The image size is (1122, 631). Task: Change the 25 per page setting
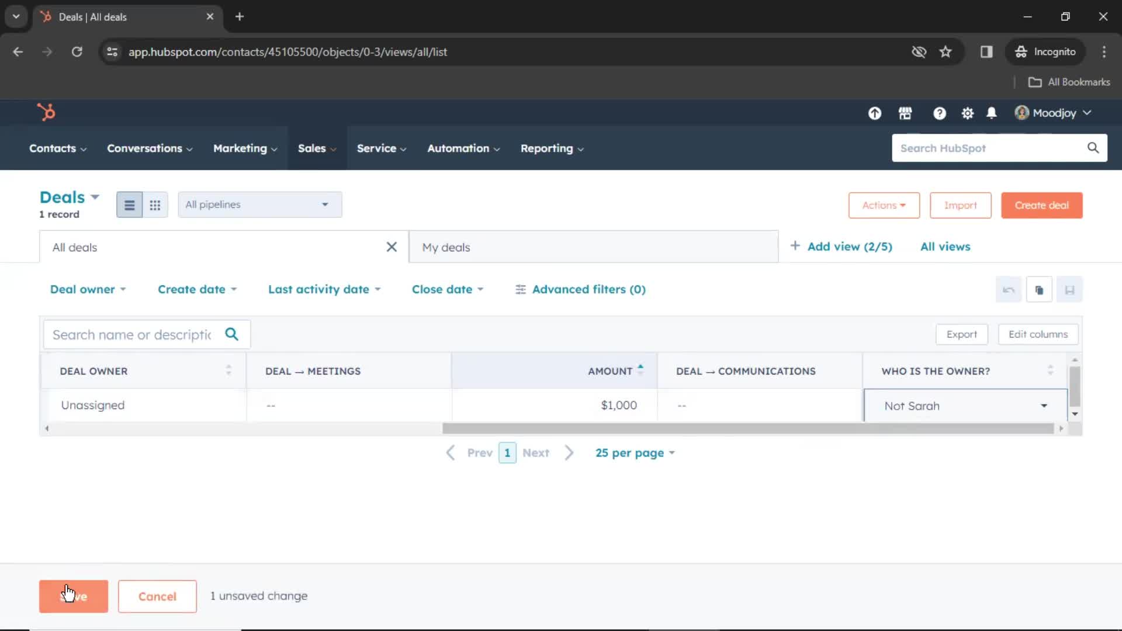635,453
